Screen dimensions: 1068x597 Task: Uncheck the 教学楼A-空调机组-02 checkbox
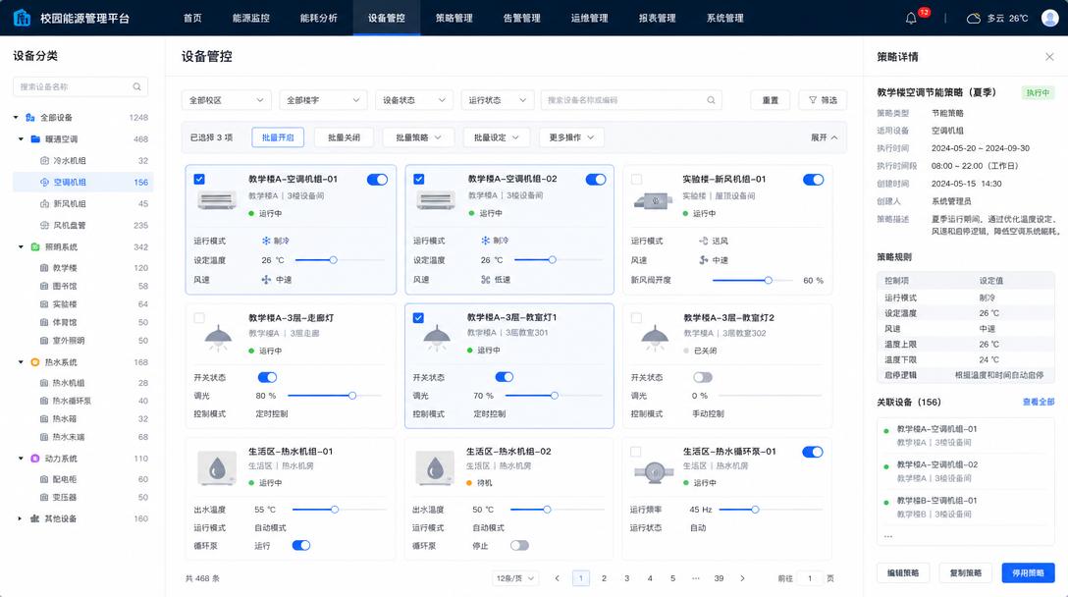419,180
